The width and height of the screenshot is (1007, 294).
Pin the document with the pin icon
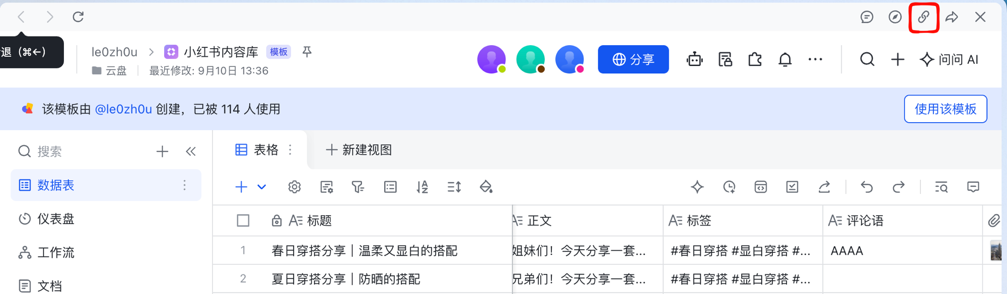(x=307, y=52)
